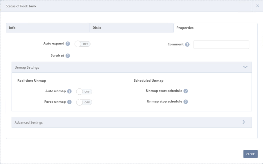Viewport: 263px width, 164px height.
Task: Close the pool status dialog with X
Action: [x=257, y=6]
